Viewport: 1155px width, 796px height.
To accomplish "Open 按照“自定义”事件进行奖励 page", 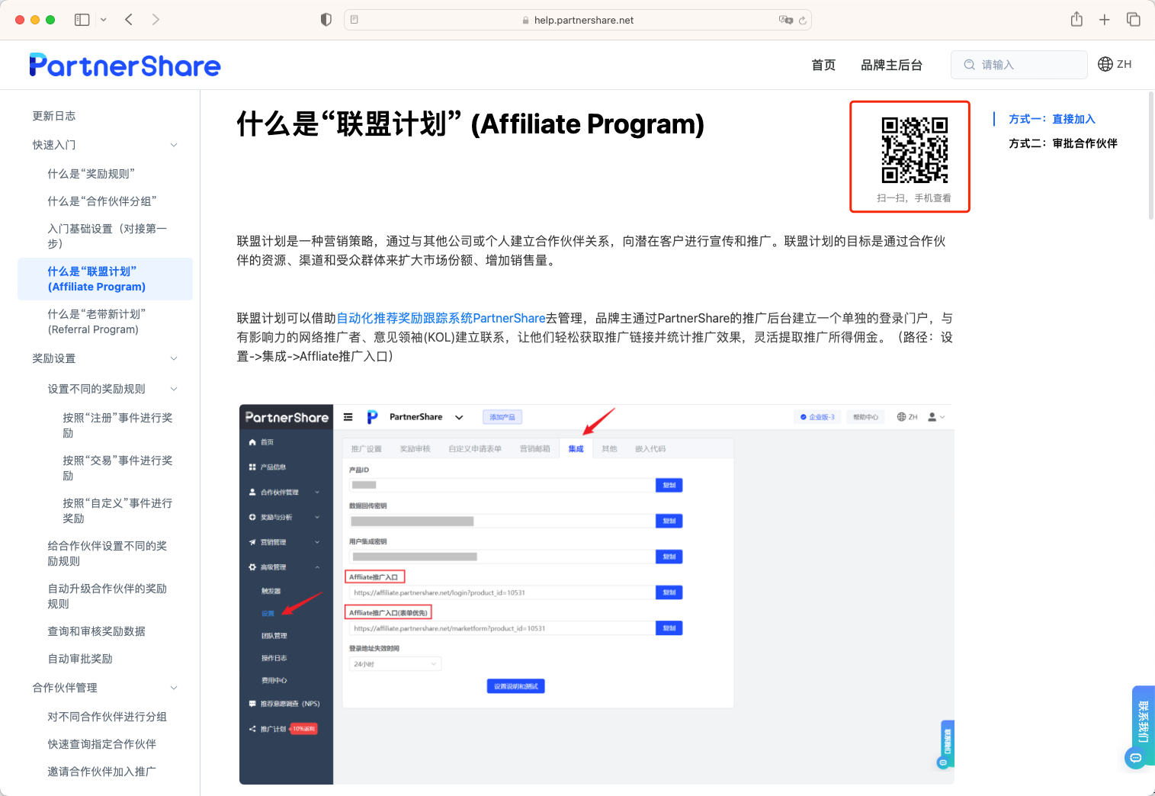I will pyautogui.click(x=118, y=511).
